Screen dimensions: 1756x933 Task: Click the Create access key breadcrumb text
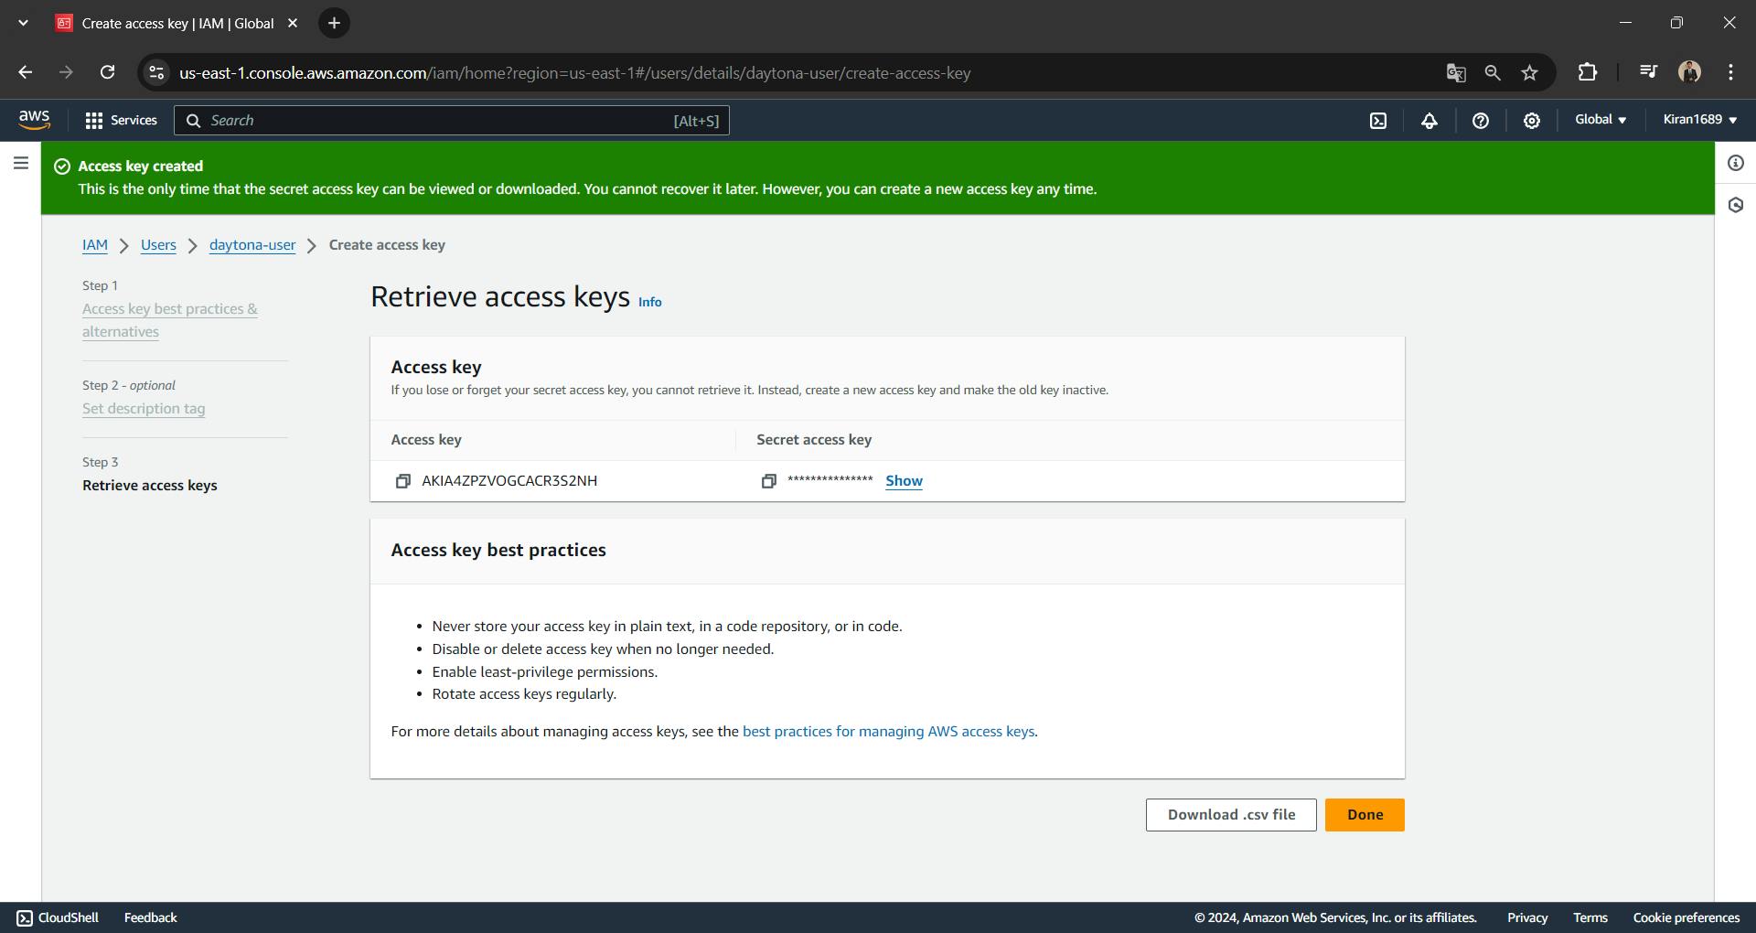tap(387, 245)
